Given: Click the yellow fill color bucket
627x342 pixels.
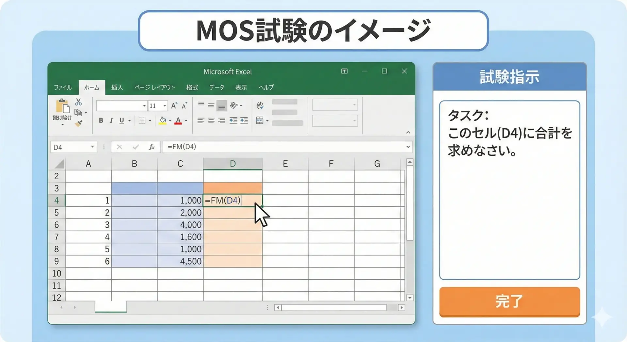Looking at the screenshot, I should [x=162, y=121].
